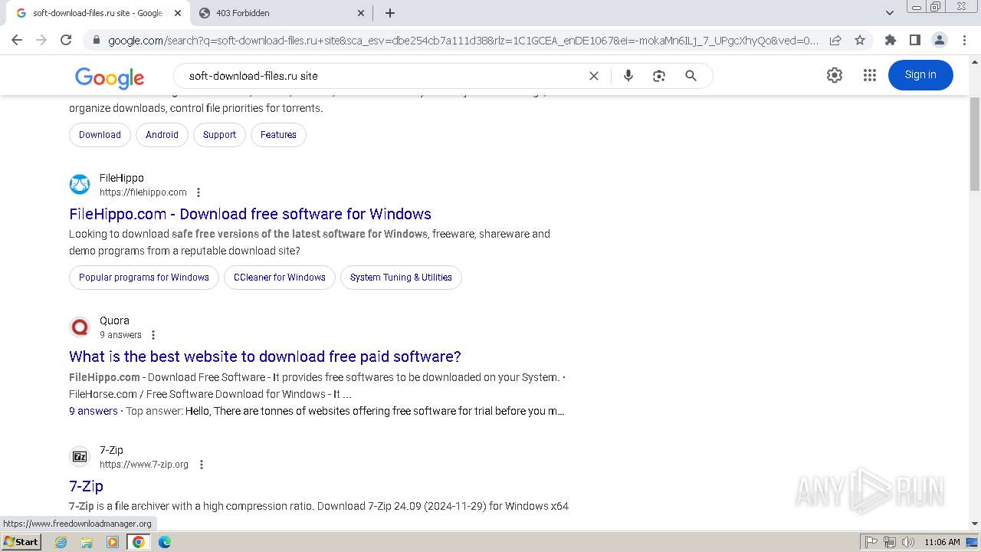
Task: Open Microsoft Edge from taskbar
Action: point(165,542)
